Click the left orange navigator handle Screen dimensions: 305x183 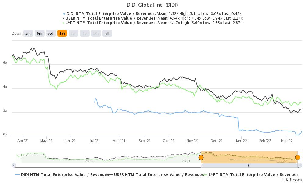tap(201, 157)
